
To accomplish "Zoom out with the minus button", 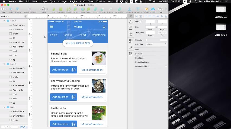I will [40, 9].
